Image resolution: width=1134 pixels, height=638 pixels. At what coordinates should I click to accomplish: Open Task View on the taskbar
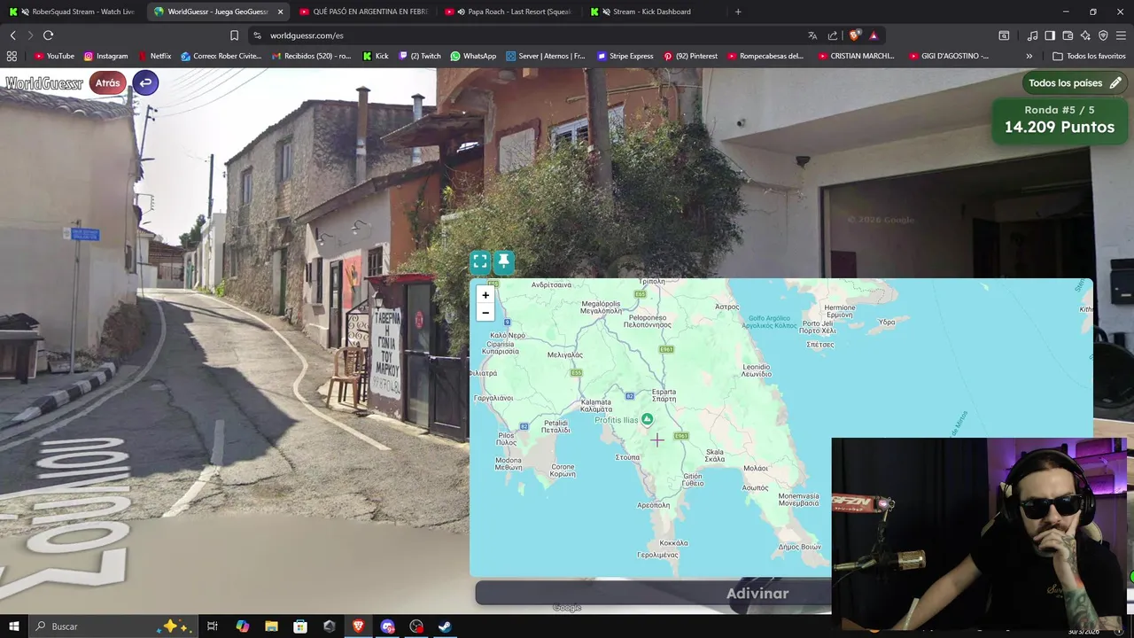[213, 626]
